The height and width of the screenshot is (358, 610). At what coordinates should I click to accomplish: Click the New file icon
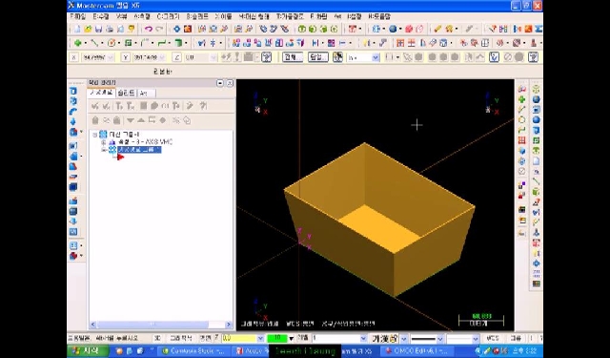click(x=77, y=29)
